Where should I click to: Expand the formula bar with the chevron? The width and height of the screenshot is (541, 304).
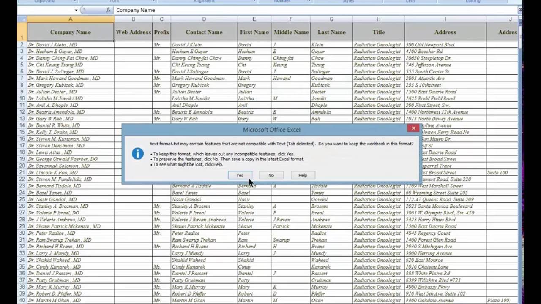(x=519, y=10)
